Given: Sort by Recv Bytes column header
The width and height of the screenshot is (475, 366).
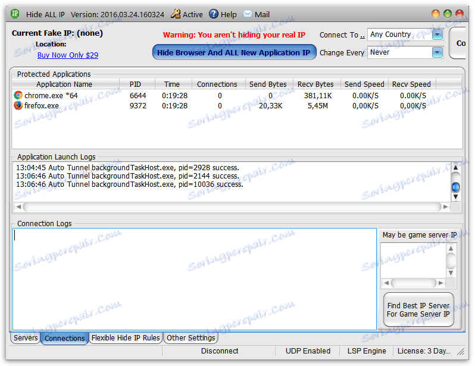Looking at the screenshot, I should point(315,85).
